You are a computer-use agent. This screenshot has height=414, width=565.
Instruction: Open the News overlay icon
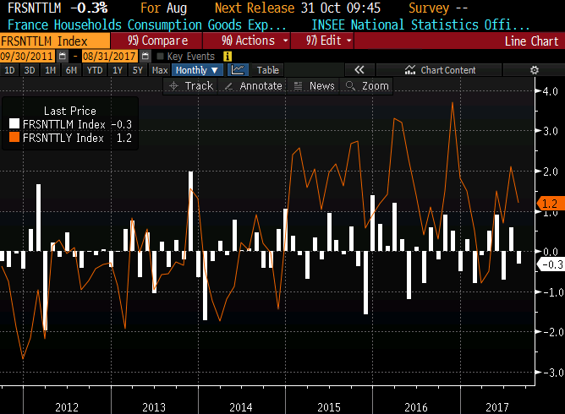[x=298, y=86]
